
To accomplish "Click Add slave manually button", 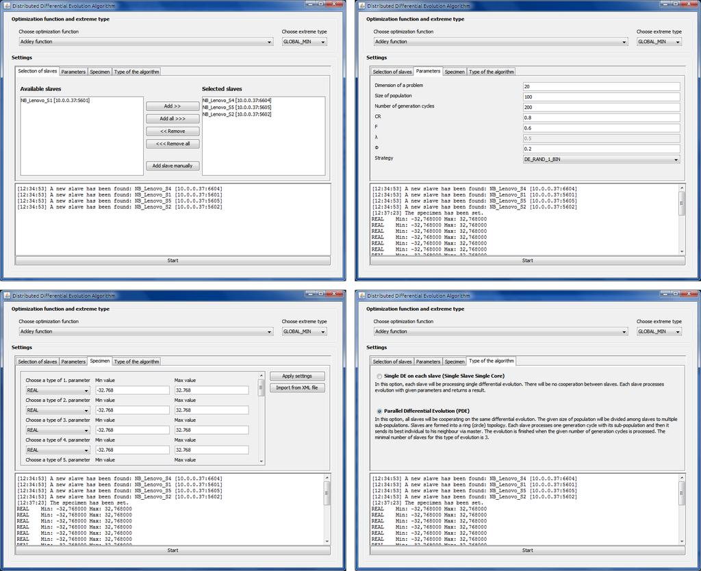I will (173, 166).
